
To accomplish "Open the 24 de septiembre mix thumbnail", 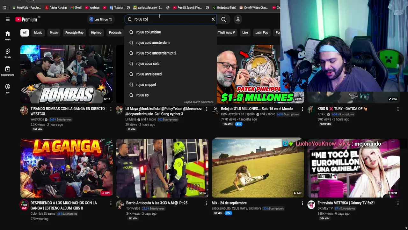I will [x=258, y=168].
